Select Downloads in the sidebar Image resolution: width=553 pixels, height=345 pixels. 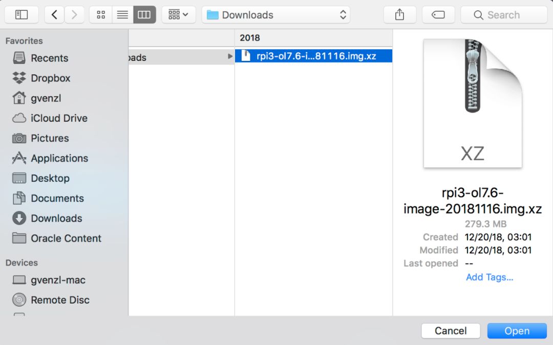pyautogui.click(x=56, y=219)
